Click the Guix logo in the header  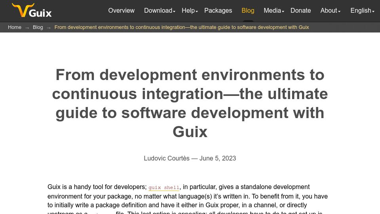[x=32, y=10]
